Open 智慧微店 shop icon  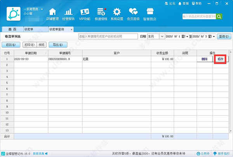point(150,12)
